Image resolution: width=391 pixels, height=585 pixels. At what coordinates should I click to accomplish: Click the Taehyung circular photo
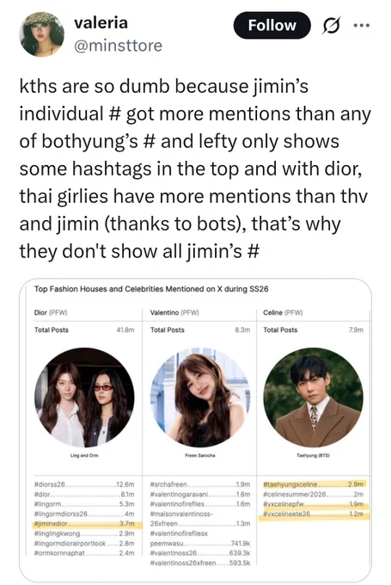tap(314, 397)
